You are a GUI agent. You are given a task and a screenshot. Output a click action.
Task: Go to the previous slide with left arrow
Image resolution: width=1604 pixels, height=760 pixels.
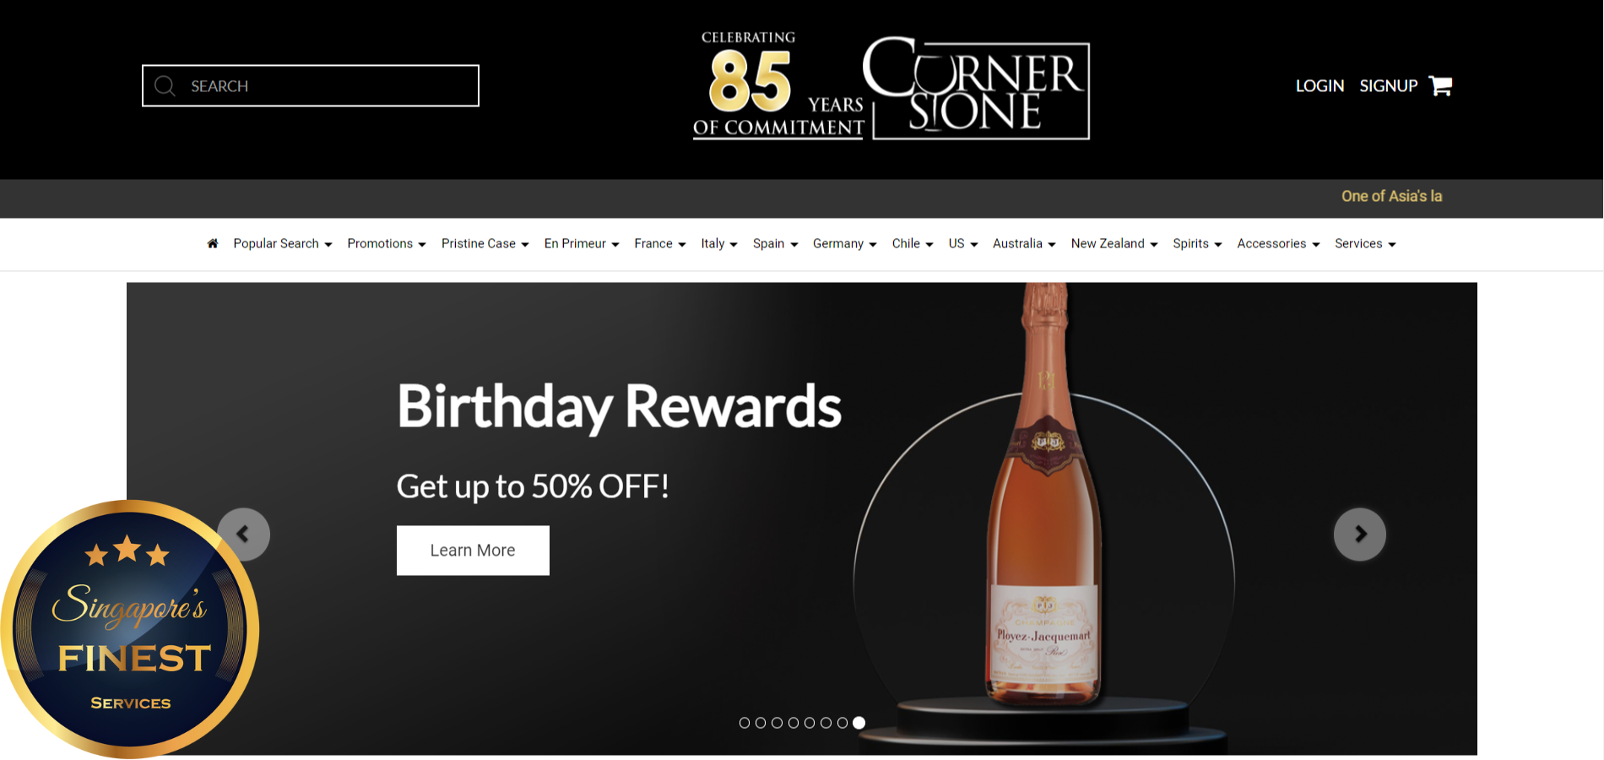coord(244,534)
